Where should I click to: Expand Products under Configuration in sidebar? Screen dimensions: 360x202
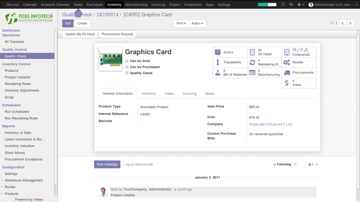(12, 194)
